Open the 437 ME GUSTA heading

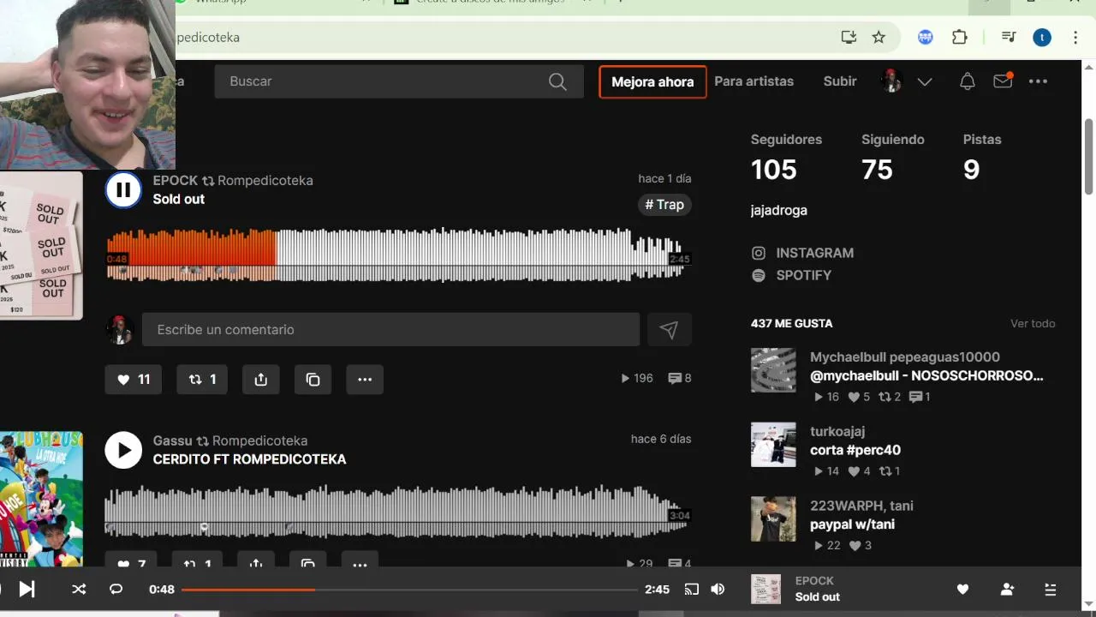[792, 324]
